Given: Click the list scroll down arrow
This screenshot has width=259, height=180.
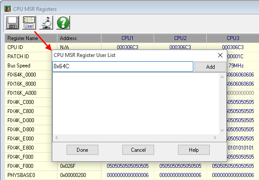Looking at the screenshot, I should coord(222,130).
